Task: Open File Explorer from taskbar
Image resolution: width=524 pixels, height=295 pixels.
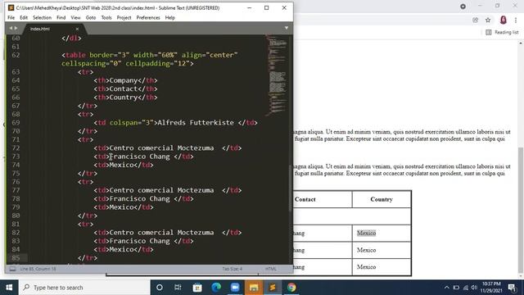Action: pyautogui.click(x=254, y=288)
